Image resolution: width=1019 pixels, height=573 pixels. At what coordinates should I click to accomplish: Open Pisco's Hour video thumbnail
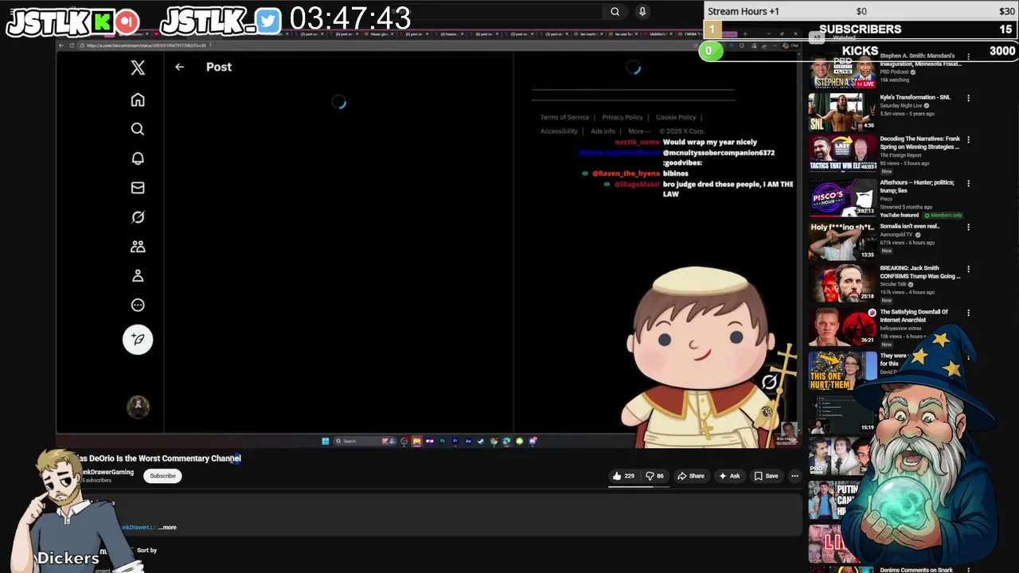[842, 197]
